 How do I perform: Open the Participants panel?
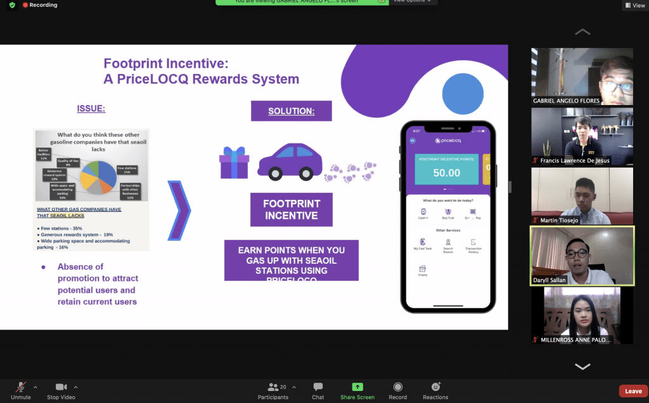pos(273,391)
